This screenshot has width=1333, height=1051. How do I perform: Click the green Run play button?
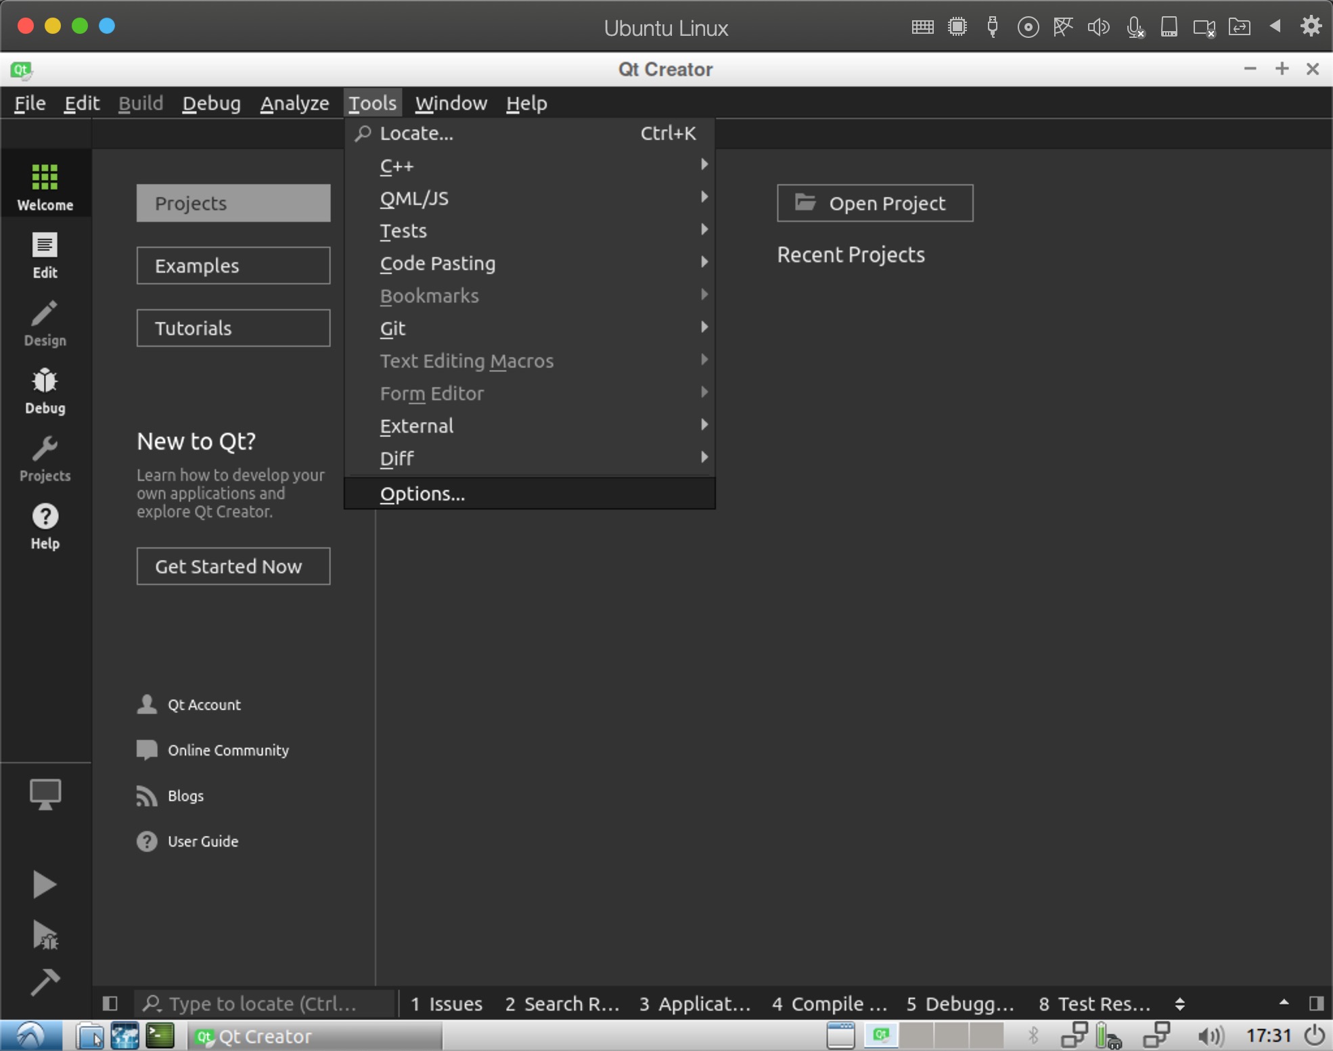coord(45,885)
